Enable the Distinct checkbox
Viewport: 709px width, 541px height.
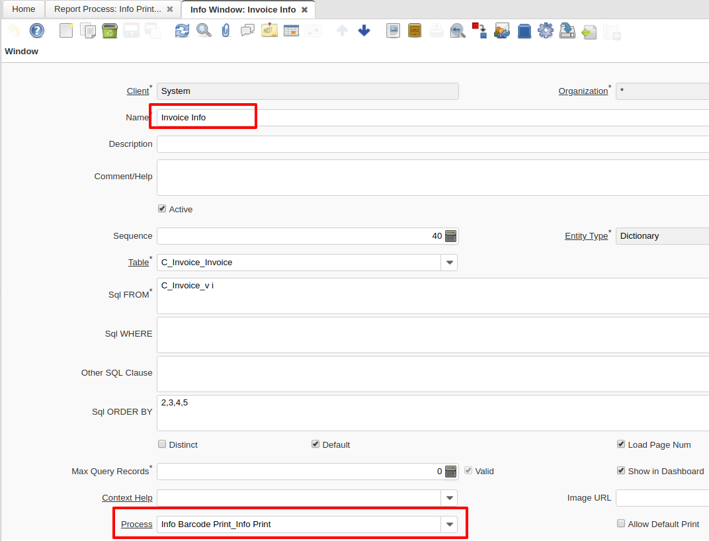162,444
